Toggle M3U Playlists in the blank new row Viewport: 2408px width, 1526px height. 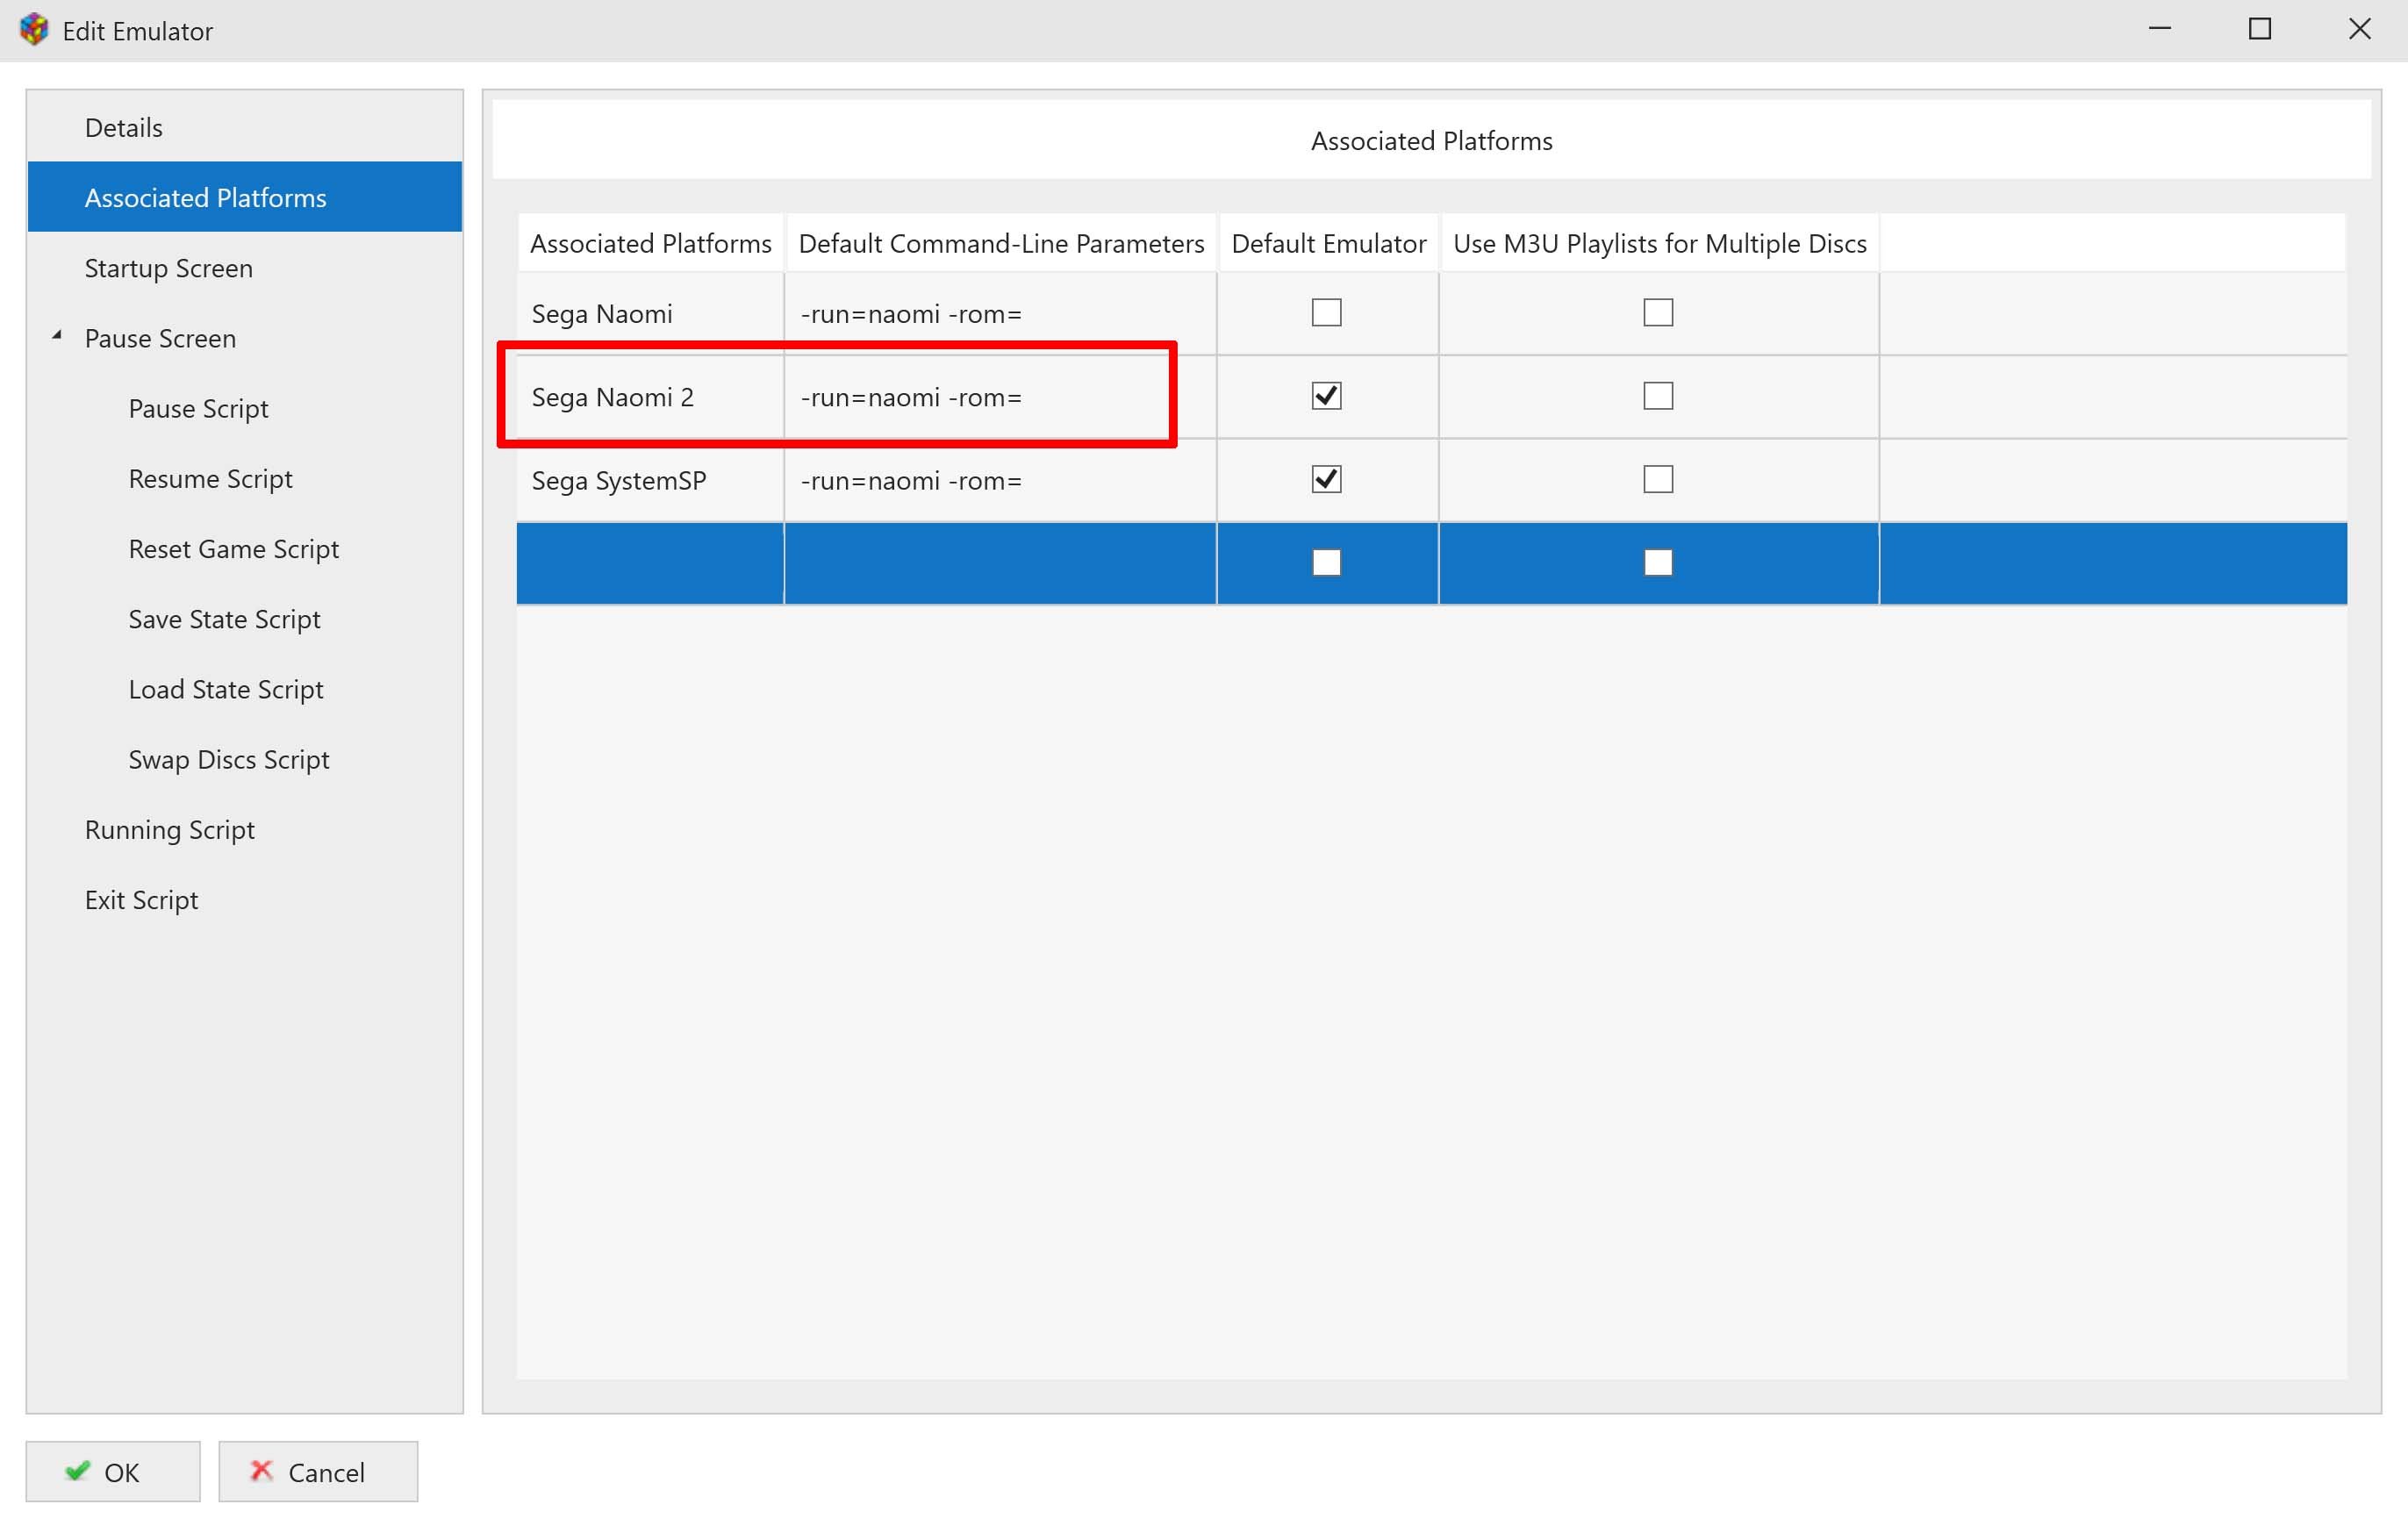[x=1658, y=563]
